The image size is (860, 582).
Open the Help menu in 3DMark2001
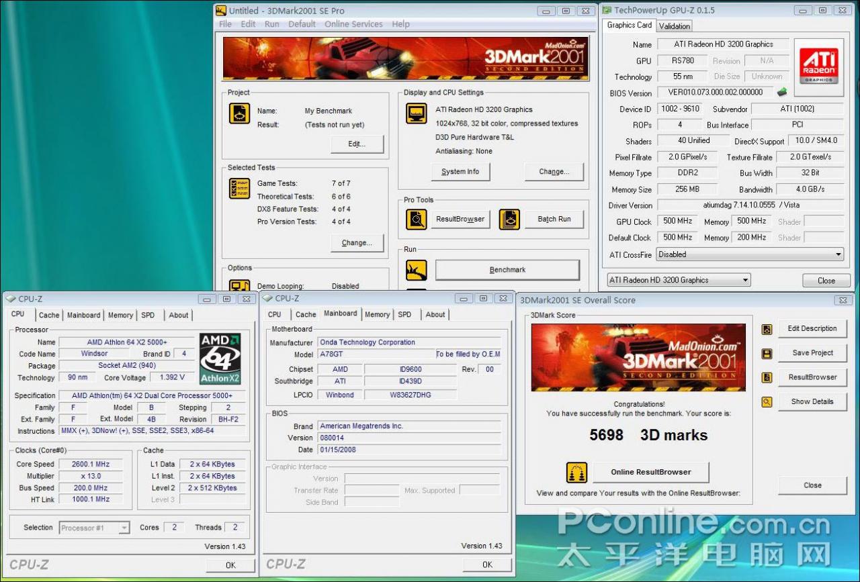(400, 24)
